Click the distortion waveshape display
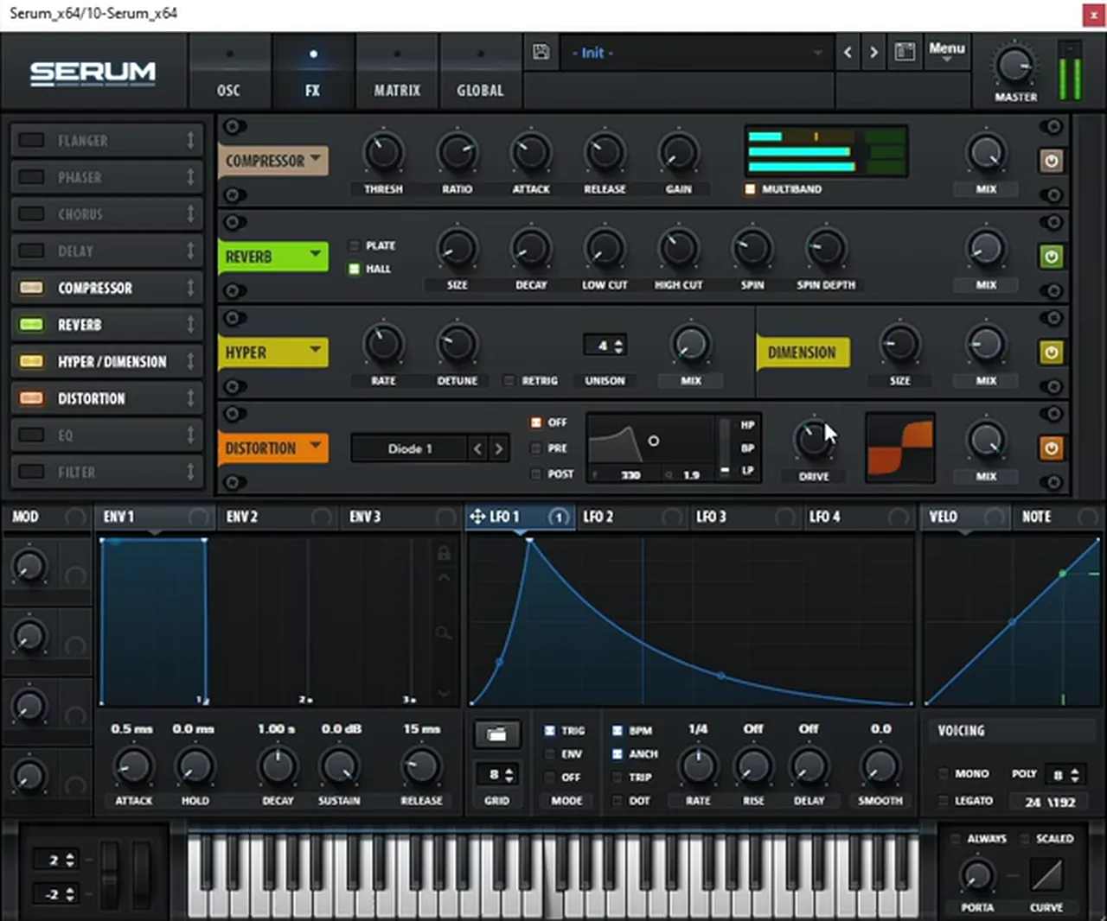 click(x=900, y=448)
